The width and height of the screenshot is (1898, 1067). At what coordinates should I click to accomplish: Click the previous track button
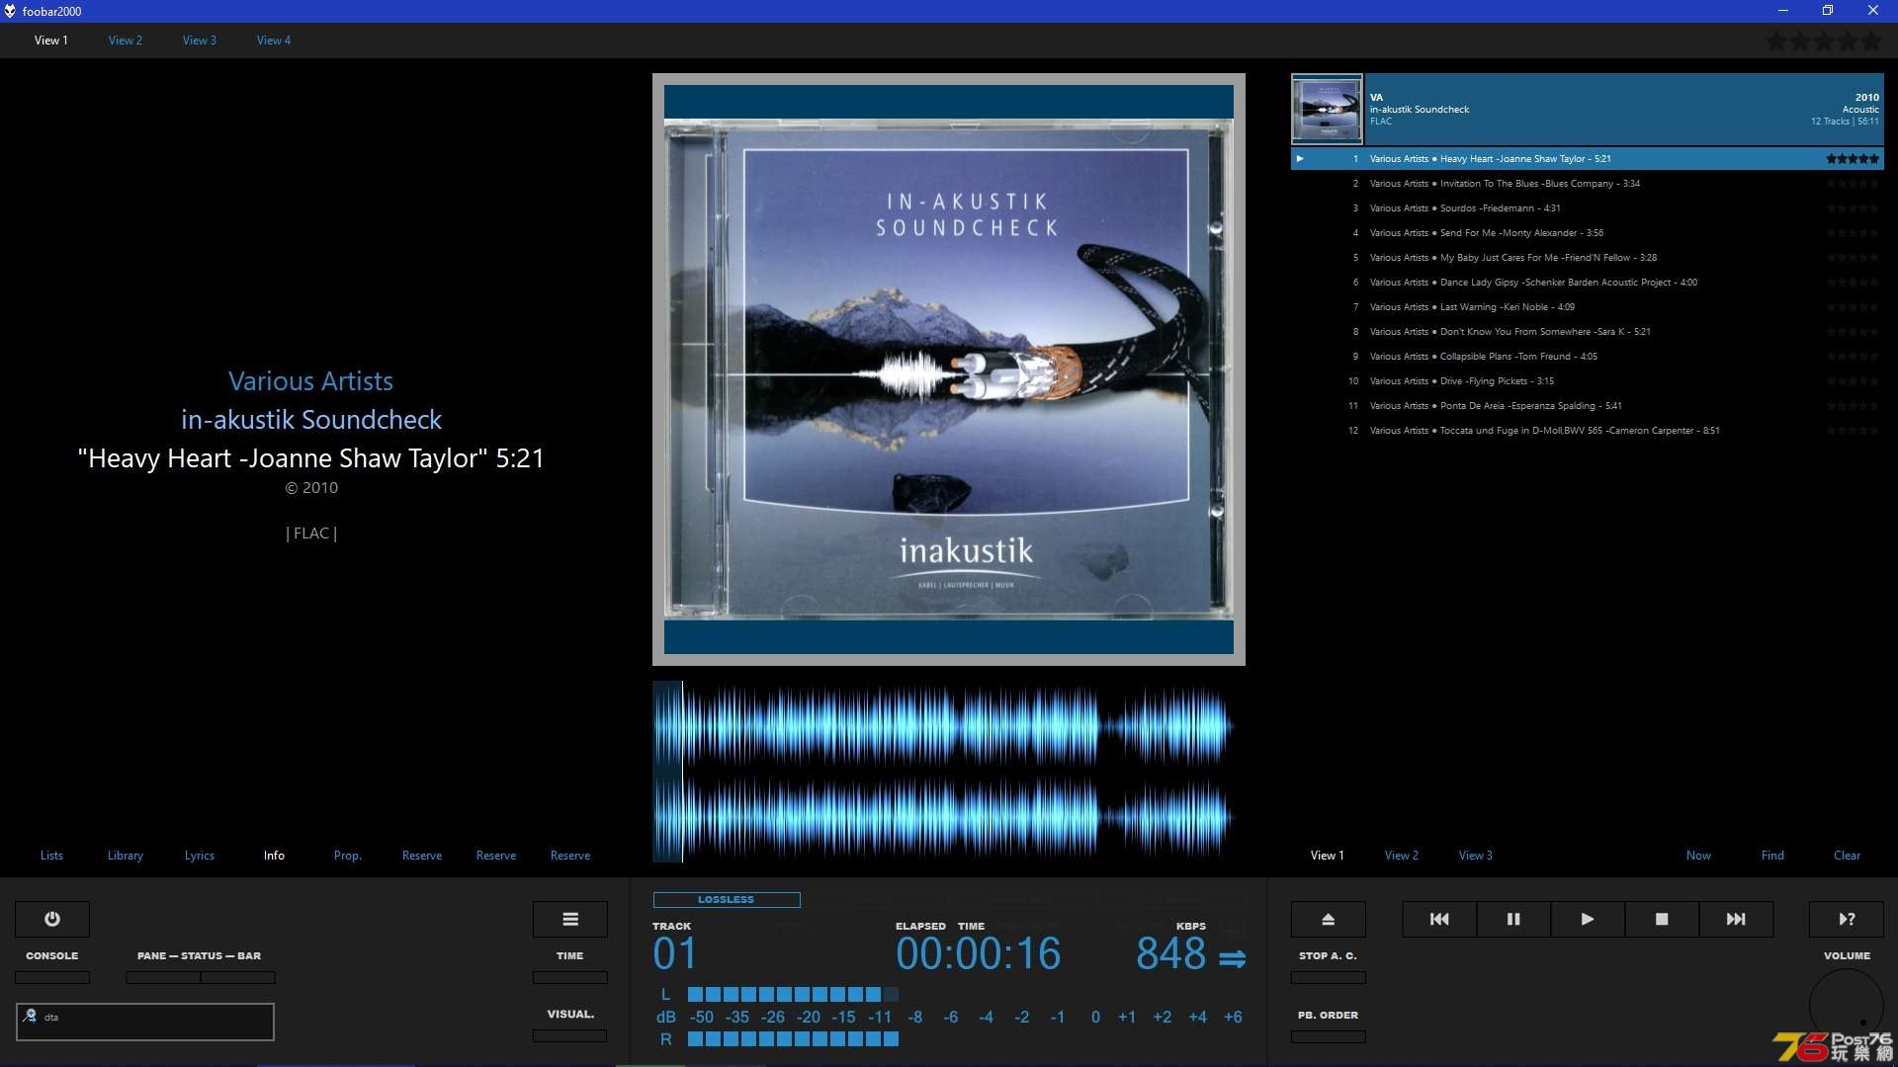click(x=1439, y=919)
